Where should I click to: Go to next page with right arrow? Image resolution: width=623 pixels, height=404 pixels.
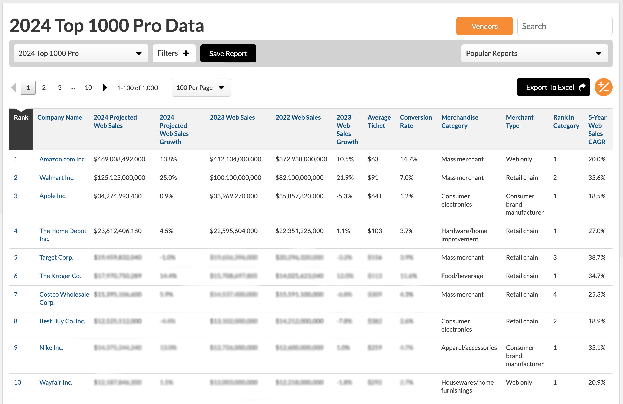(104, 87)
